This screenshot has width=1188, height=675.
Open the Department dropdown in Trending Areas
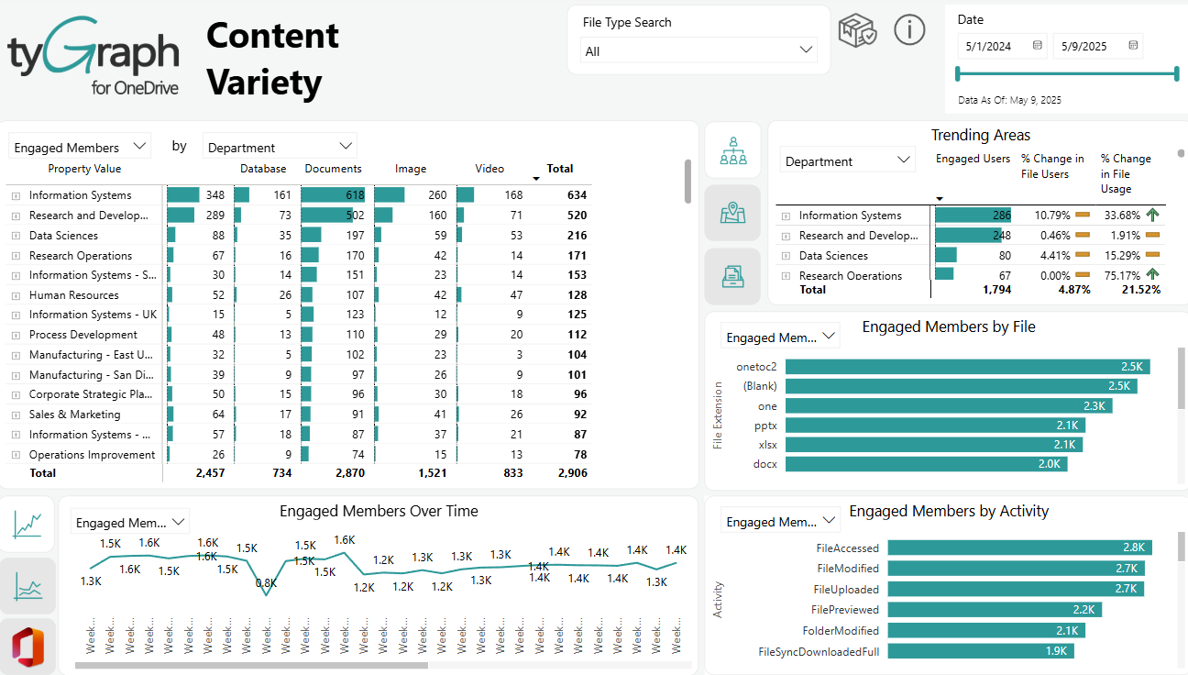848,160
